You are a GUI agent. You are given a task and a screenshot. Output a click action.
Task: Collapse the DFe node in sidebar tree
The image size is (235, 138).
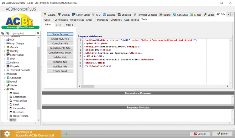tap(5, 89)
